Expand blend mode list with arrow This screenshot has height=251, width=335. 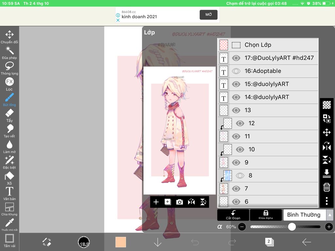coord(330,215)
